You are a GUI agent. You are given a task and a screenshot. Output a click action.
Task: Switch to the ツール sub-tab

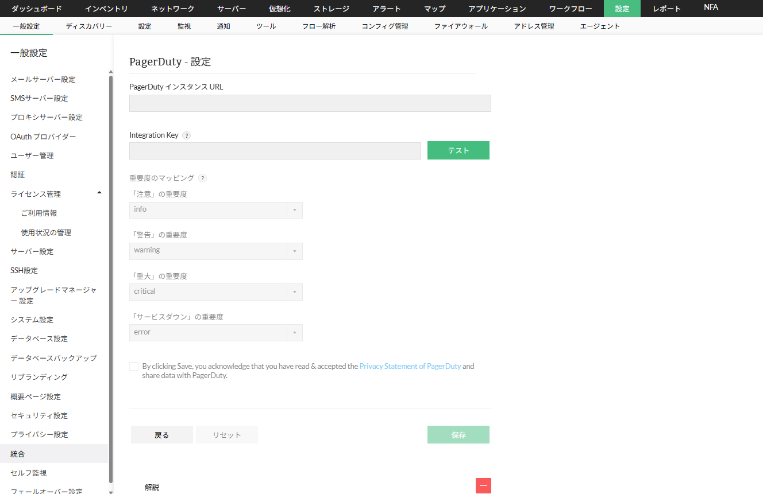pyautogui.click(x=266, y=26)
